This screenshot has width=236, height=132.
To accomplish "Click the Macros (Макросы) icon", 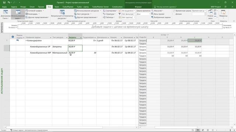I will [223, 12].
